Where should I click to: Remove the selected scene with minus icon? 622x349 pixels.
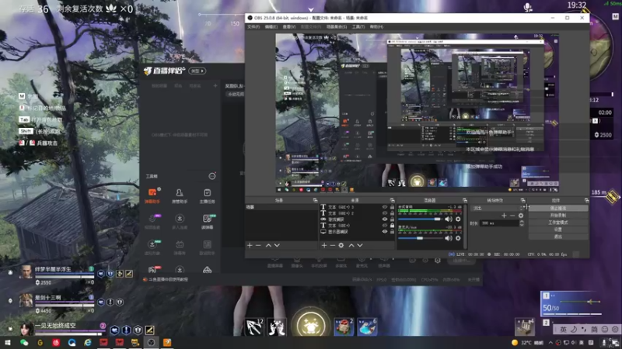[x=258, y=245]
